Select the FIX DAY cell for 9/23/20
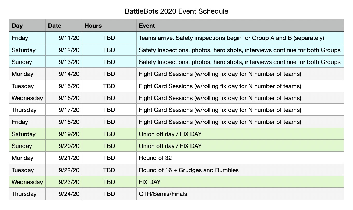Viewport: 353px width, 210px height. 240,182
